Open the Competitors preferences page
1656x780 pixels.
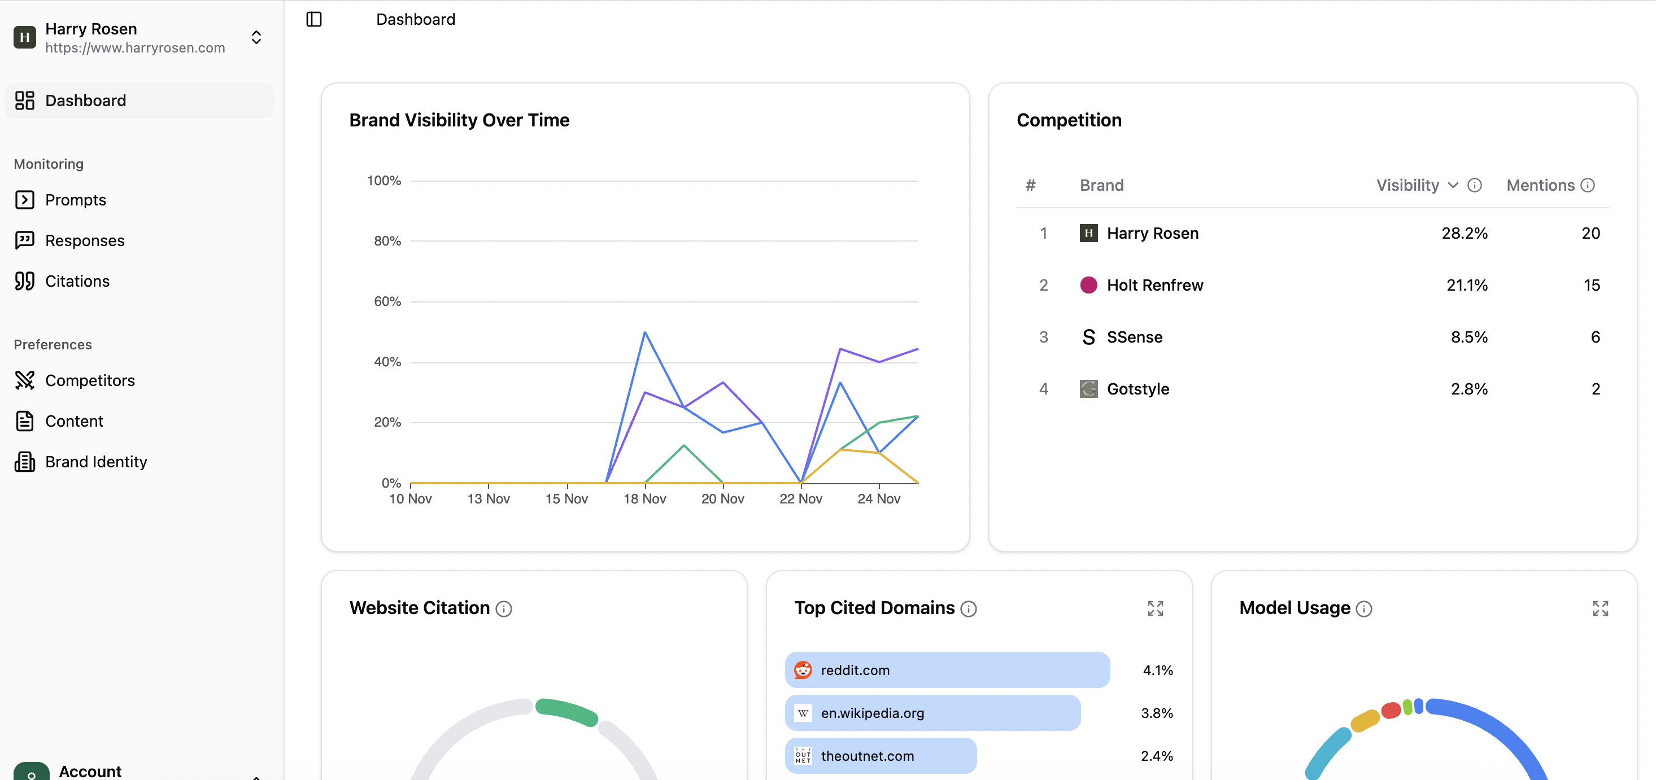[x=90, y=380]
